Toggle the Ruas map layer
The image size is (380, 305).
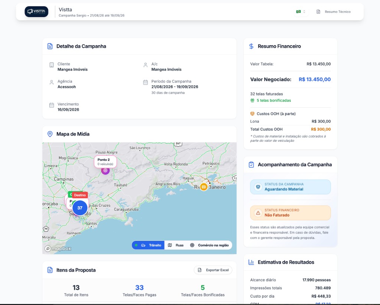point(176,245)
